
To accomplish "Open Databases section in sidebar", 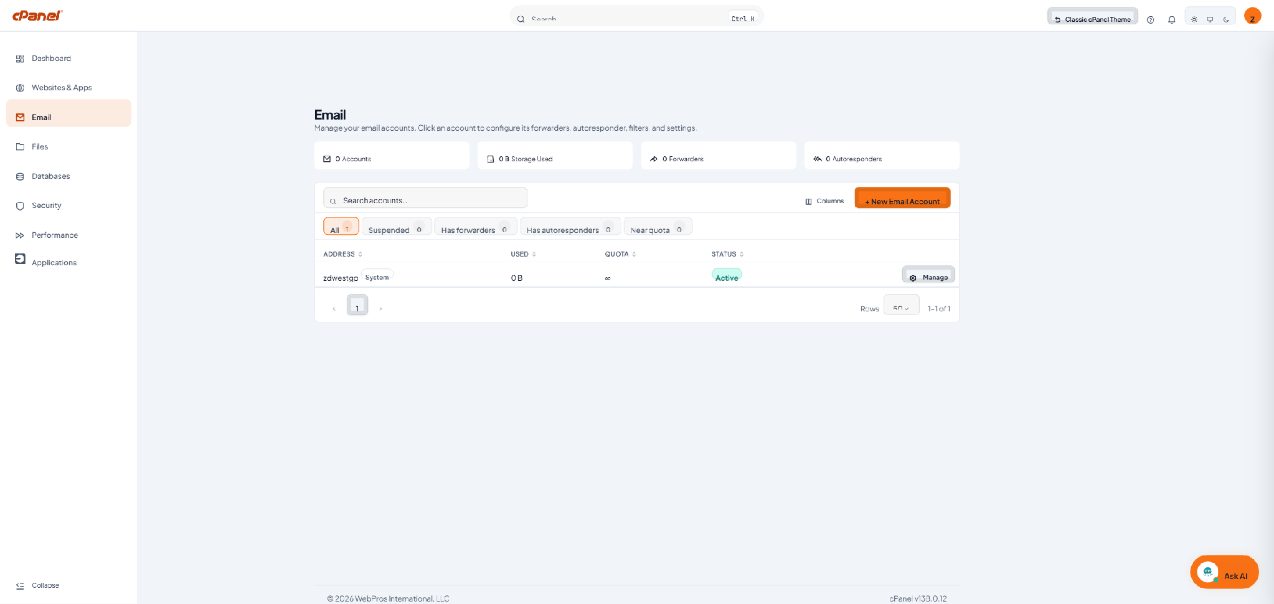I will [x=68, y=176].
